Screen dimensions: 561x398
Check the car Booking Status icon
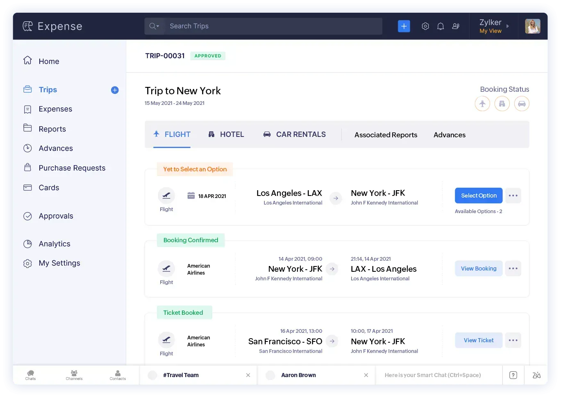522,103
